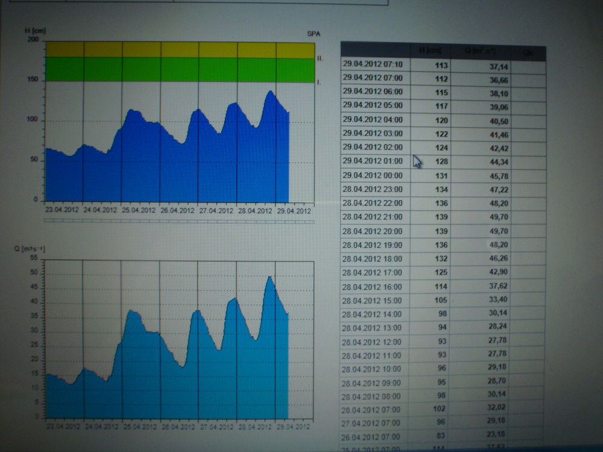
Task: Click the Q discharge table column header
Action: click(x=481, y=52)
